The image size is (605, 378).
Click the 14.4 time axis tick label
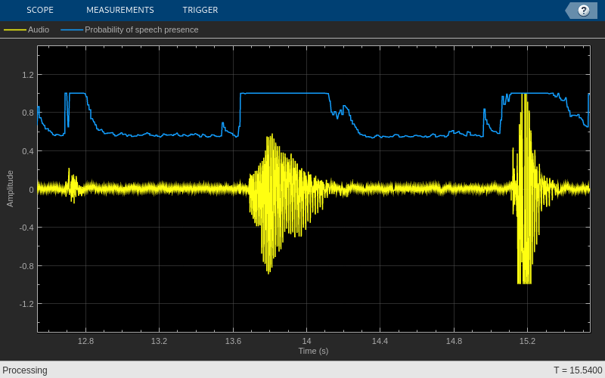[x=380, y=341]
